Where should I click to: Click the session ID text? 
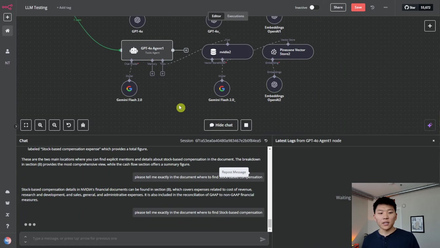tap(228, 141)
